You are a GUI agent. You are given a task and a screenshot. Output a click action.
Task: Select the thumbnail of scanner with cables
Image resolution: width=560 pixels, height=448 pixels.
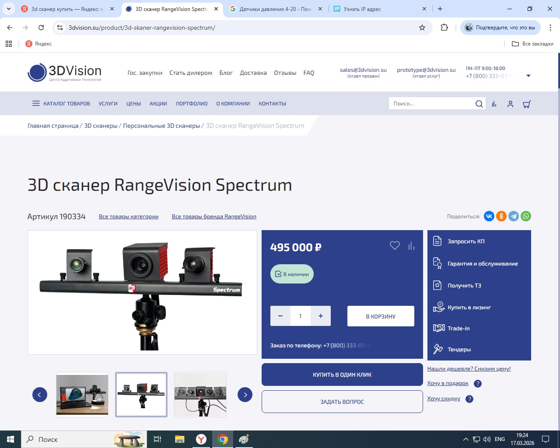[200, 394]
